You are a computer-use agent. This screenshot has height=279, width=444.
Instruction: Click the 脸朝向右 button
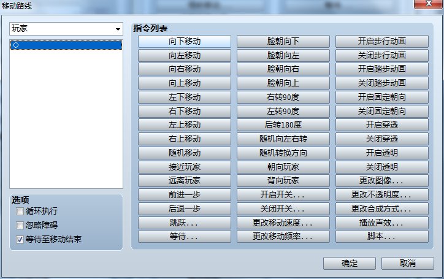point(283,69)
